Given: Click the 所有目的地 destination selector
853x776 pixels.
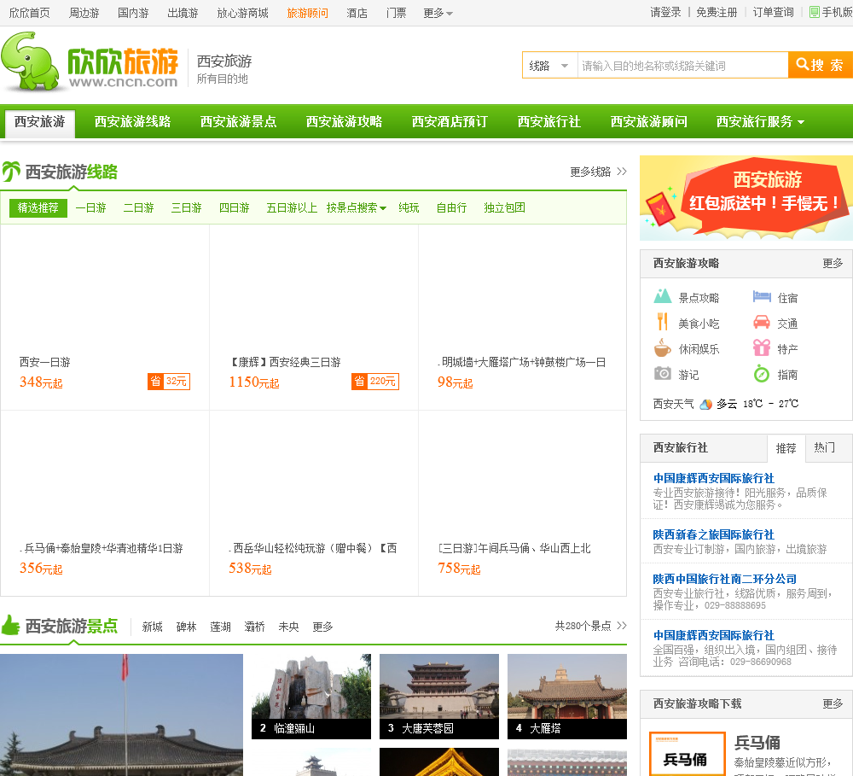Looking at the screenshot, I should (222, 79).
